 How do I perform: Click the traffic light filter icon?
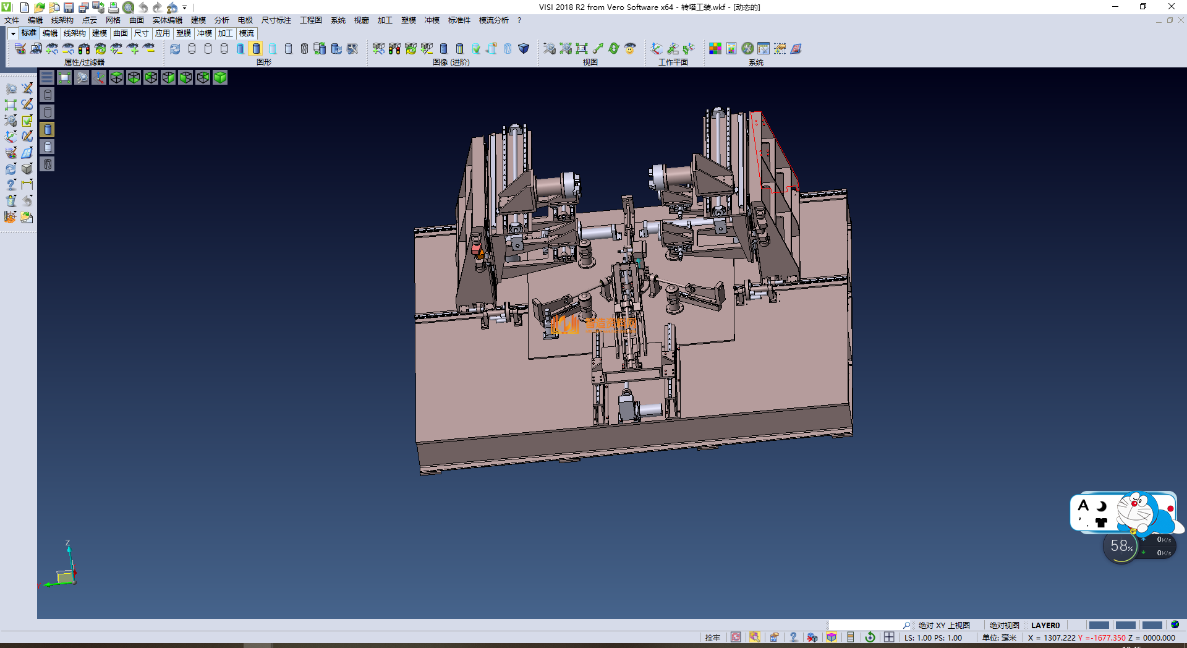[x=84, y=49]
